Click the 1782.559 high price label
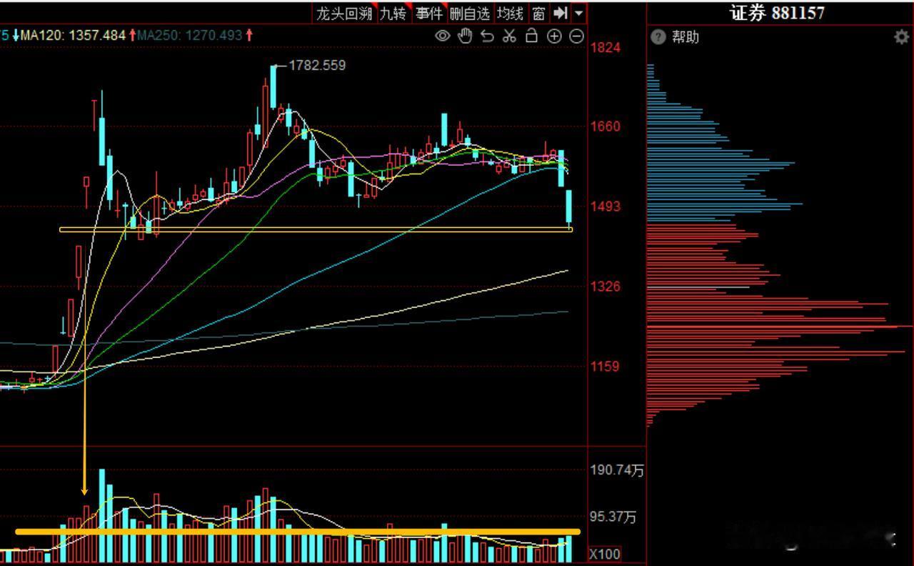This screenshot has height=566, width=914. (317, 65)
